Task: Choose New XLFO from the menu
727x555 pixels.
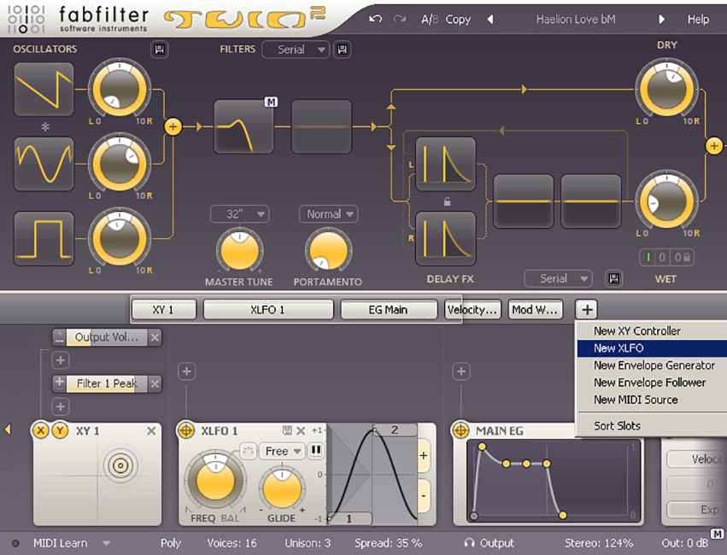Action: point(619,348)
